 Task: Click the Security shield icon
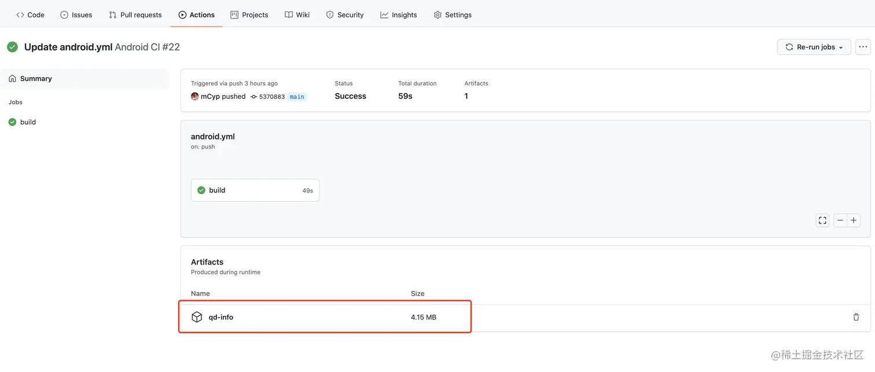tap(330, 14)
